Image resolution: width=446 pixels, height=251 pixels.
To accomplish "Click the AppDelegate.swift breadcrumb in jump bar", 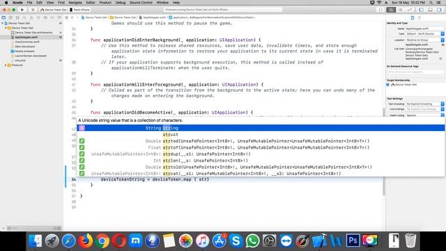I will [x=153, y=17].
